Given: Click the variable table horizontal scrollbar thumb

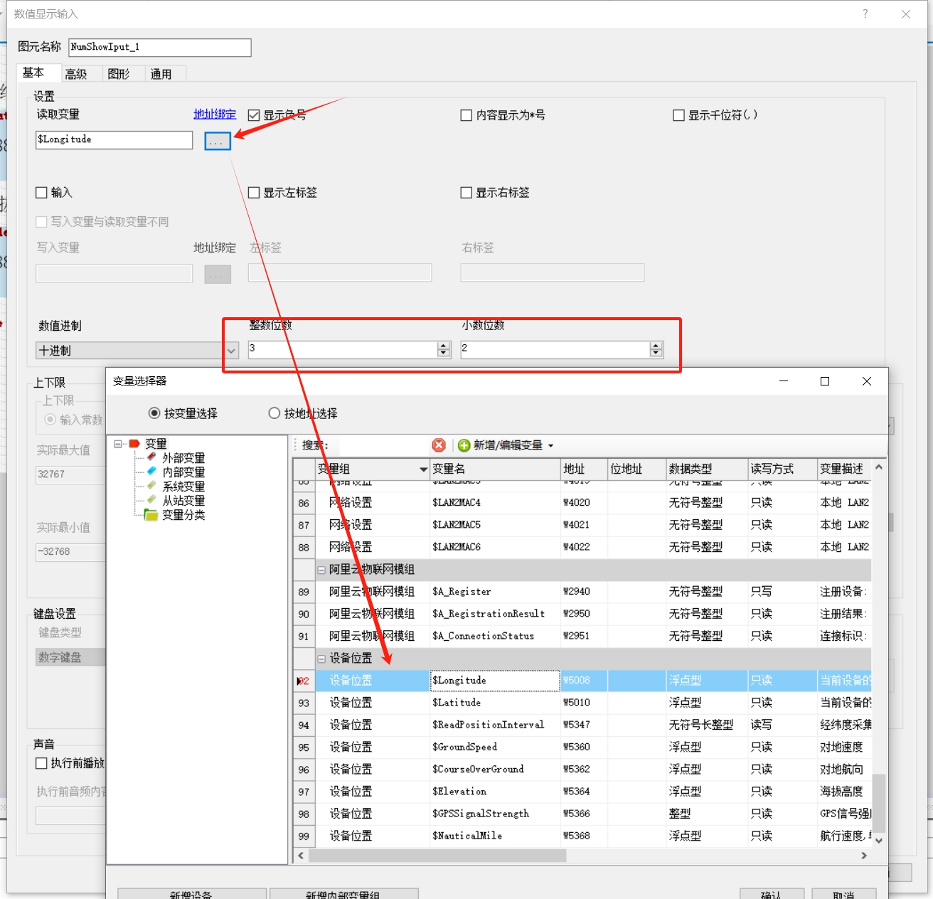Looking at the screenshot, I should 437,856.
